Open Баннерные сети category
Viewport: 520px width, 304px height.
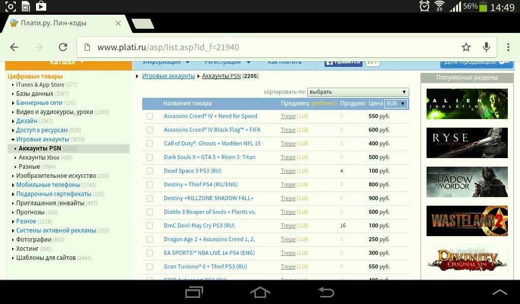pos(39,103)
